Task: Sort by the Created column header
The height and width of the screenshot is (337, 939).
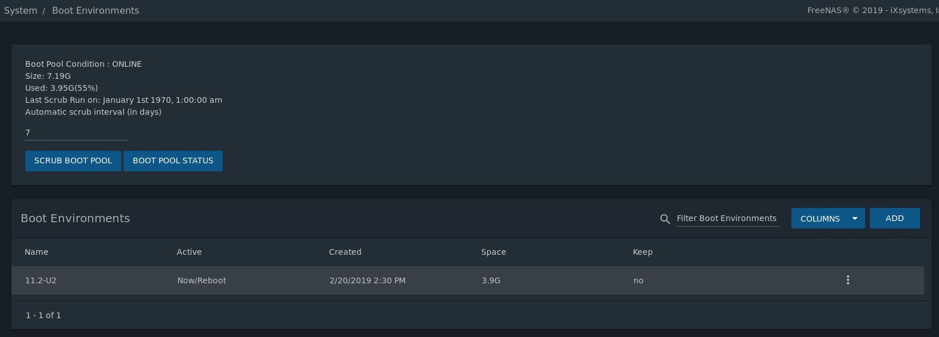Action: coord(345,252)
